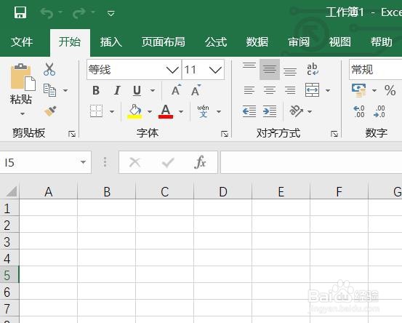Toggle underline formatting
402x323 pixels.
pyautogui.click(x=137, y=90)
